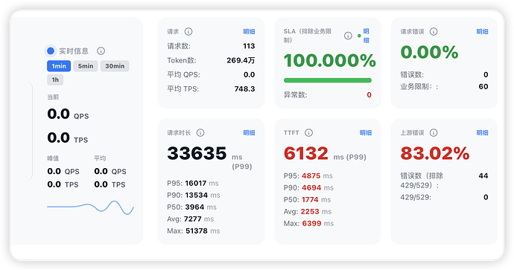Click the TTFT Max 6399 value
This screenshot has width=514, height=270.
(x=311, y=223)
